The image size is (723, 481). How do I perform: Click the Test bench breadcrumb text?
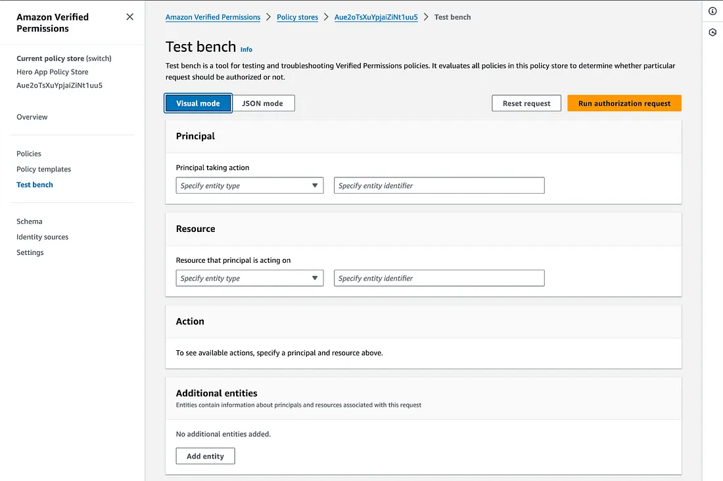pyautogui.click(x=452, y=17)
